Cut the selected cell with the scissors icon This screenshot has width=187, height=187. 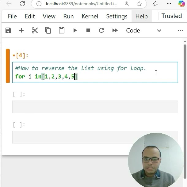point(35,30)
